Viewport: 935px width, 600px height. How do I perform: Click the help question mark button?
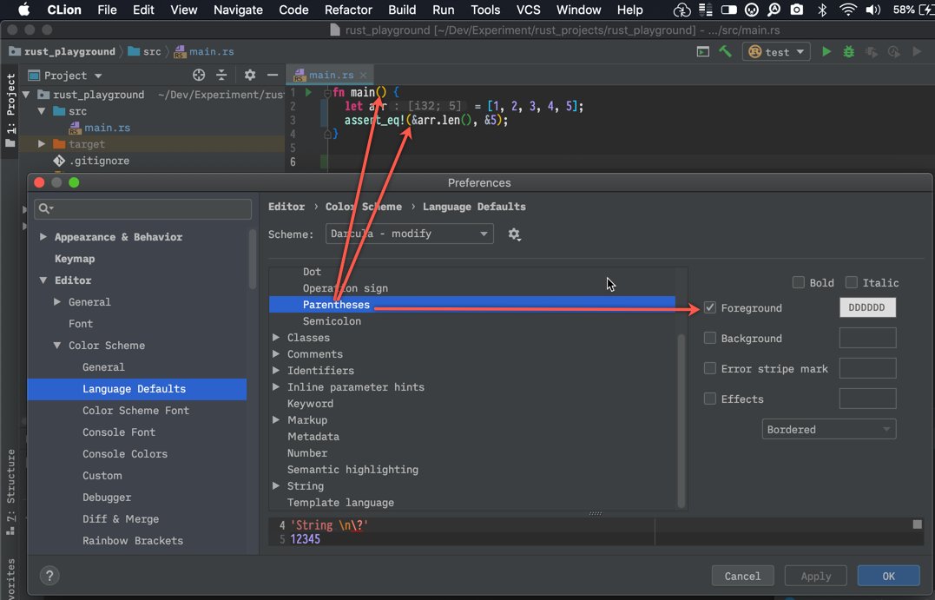49,576
